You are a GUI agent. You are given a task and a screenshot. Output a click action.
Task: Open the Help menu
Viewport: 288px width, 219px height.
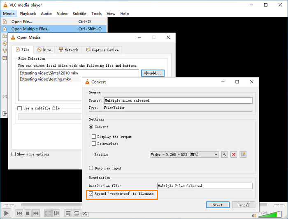[x=125, y=14]
